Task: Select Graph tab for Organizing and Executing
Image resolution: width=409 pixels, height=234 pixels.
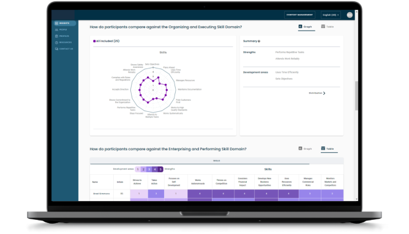Action: tap(306, 27)
